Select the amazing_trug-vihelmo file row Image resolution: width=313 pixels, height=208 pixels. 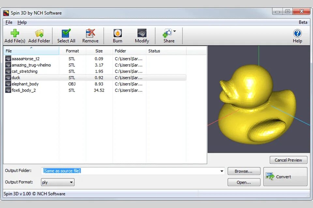pyautogui.click(x=95, y=65)
